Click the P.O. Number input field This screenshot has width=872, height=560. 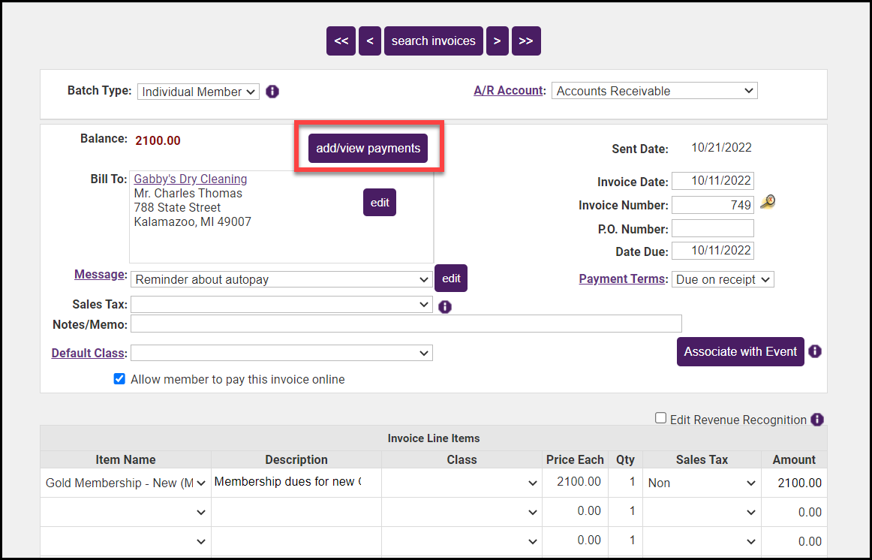(712, 228)
